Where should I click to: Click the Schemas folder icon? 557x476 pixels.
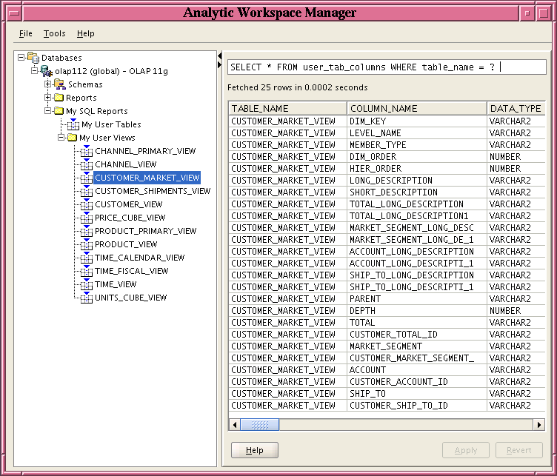pos(59,84)
